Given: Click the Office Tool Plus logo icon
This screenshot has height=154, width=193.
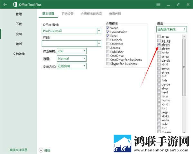Looking at the screenshot, I should [15, 5].
